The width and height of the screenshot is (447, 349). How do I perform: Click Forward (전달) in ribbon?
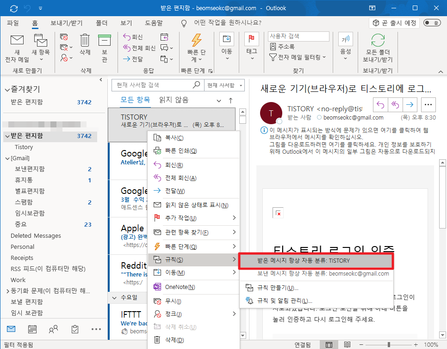pos(133,59)
